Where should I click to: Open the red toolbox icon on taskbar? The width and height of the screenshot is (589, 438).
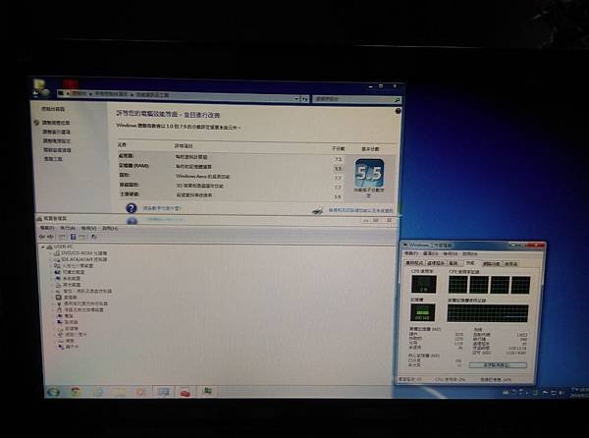pos(186,392)
